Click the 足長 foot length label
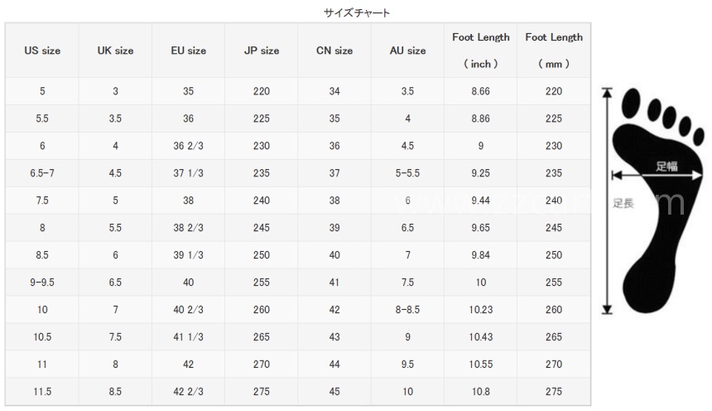Viewport: 712px width, 411px height. pyautogui.click(x=623, y=203)
